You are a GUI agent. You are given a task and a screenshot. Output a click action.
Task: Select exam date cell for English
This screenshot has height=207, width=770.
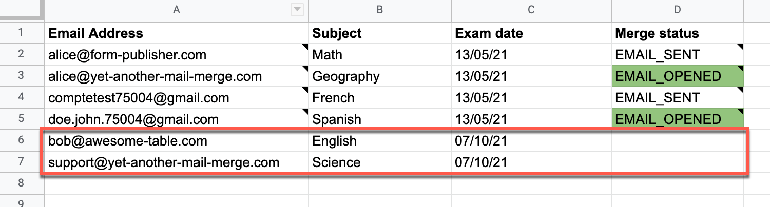coord(531,140)
